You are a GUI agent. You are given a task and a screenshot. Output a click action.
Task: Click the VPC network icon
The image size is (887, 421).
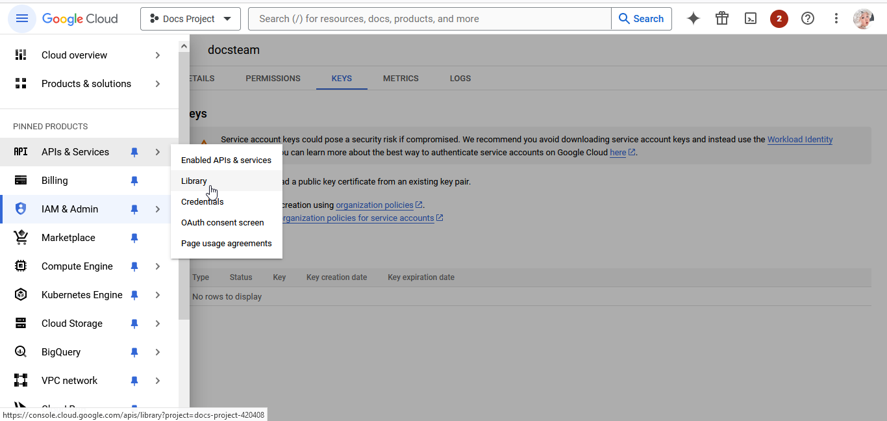point(21,381)
